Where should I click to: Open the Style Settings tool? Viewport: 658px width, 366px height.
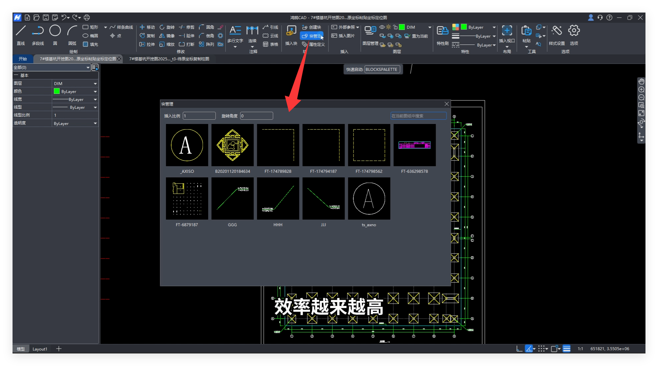(556, 31)
